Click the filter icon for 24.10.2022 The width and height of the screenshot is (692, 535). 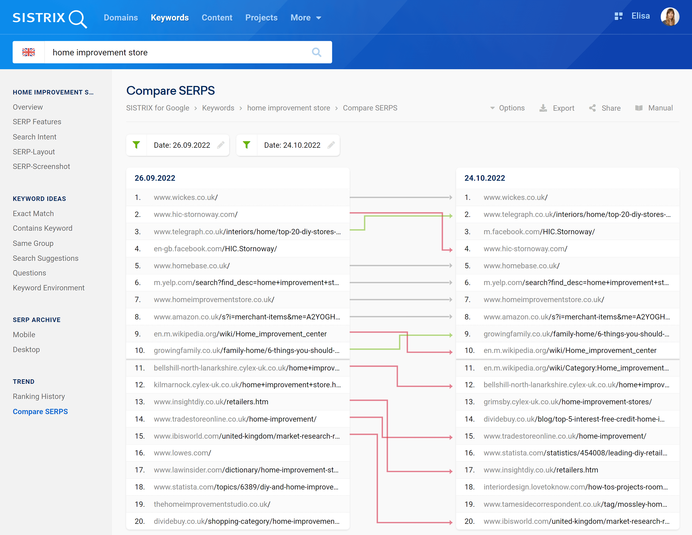[x=247, y=145]
